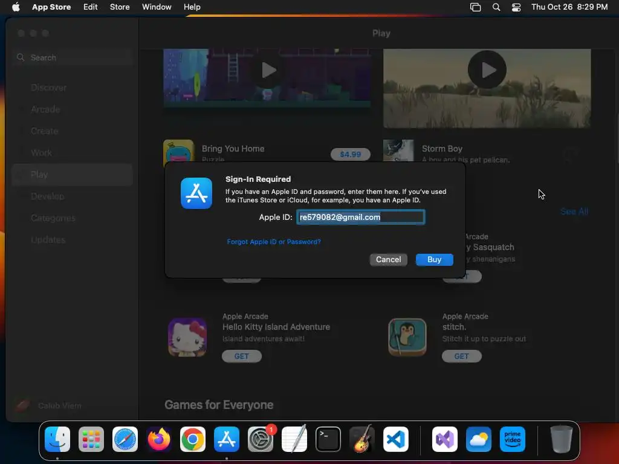The image size is (619, 464).
Task: Click the App Store search field
Action: 73,57
